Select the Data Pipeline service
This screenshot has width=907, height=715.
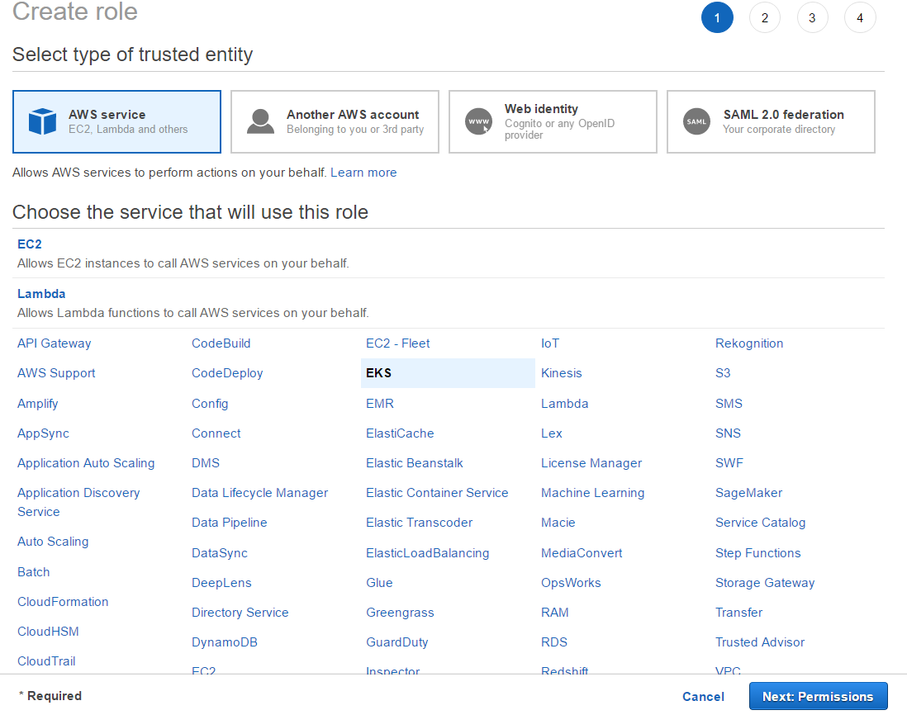(x=229, y=523)
